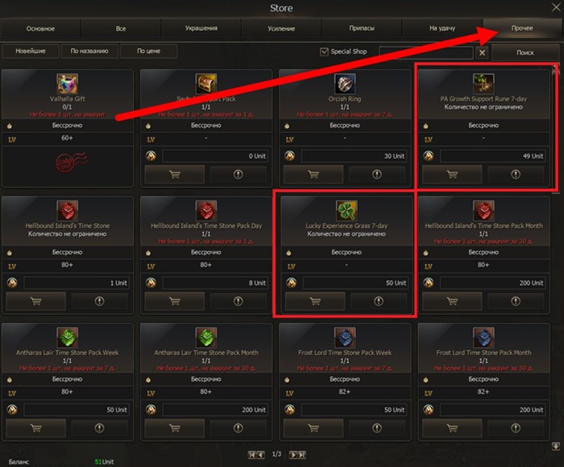The width and height of the screenshot is (564, 467).
Task: Show info for Frost Lord Time Stone Pack Month
Action: [516, 428]
